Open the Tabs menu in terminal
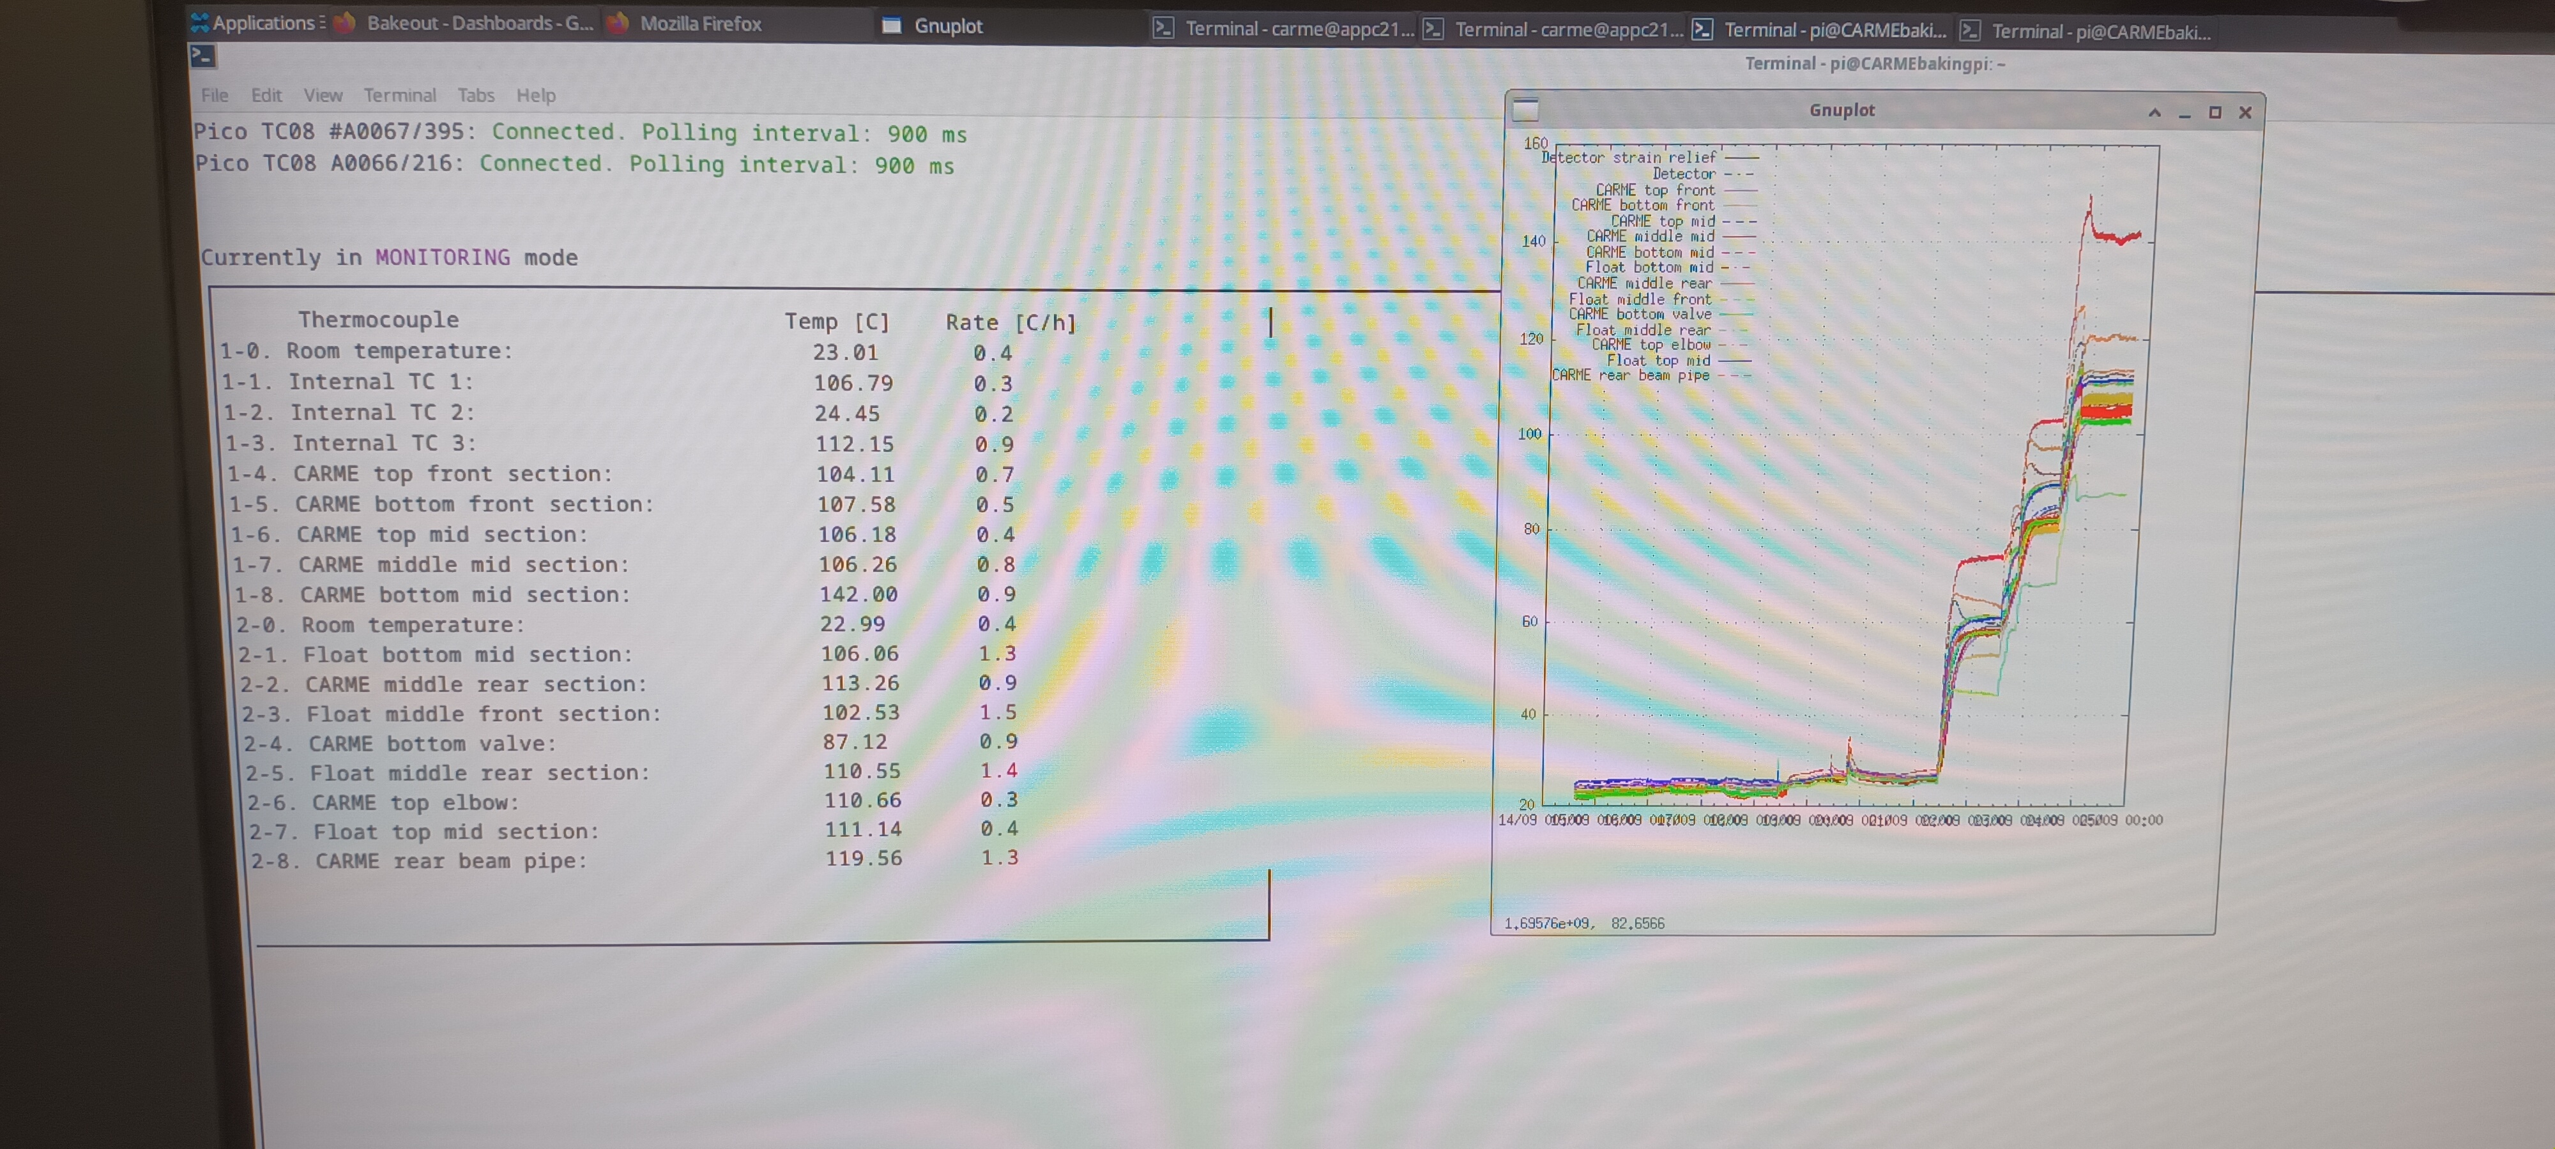Viewport: 2555px width, 1149px height. tap(475, 95)
